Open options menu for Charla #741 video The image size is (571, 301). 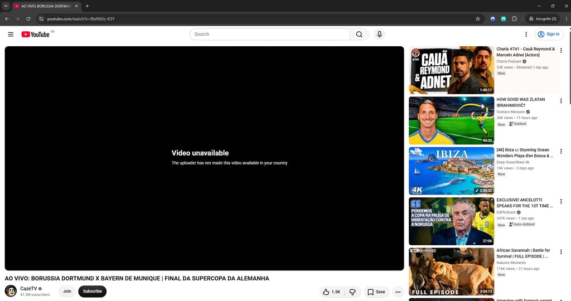pyautogui.click(x=561, y=51)
